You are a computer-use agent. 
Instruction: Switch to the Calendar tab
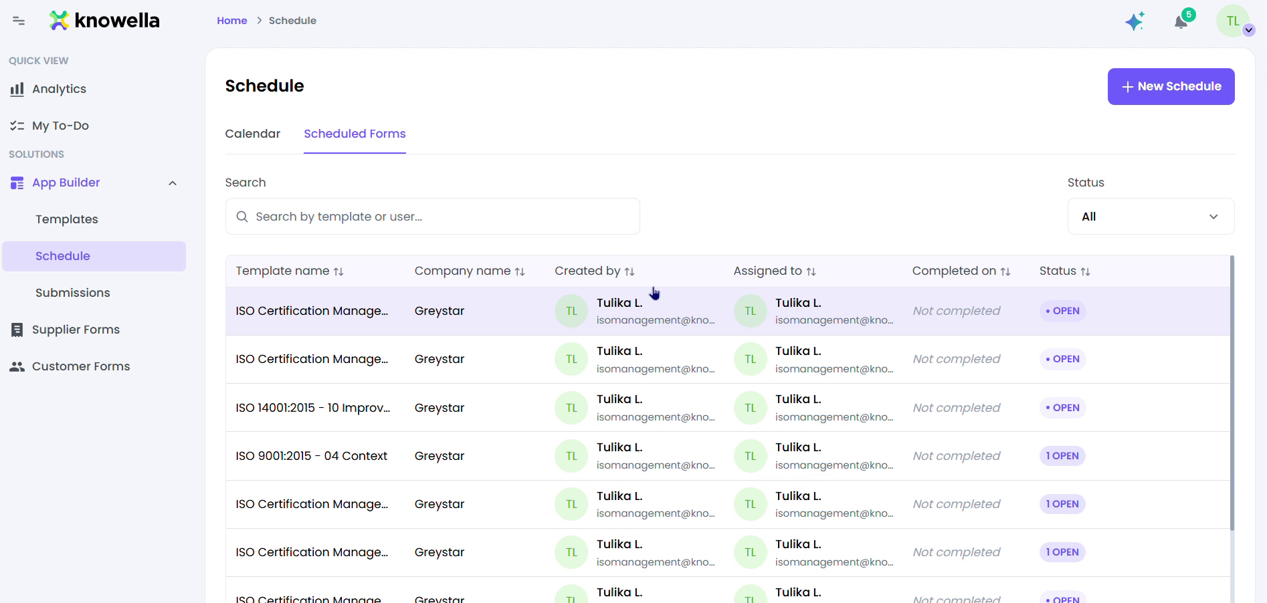253,134
